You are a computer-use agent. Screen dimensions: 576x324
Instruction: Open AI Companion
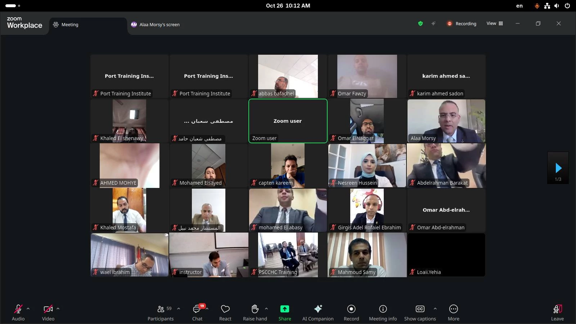point(318,312)
